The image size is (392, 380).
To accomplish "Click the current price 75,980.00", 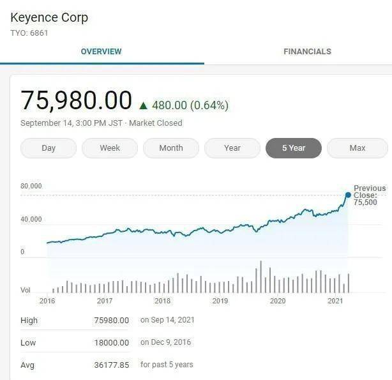I will (76, 101).
